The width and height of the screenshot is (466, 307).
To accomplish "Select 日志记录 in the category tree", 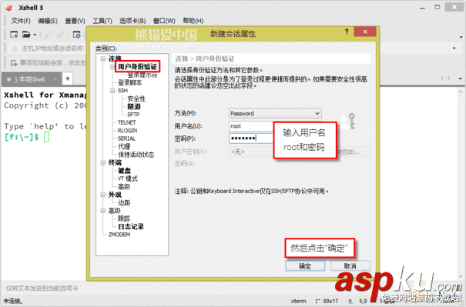I will 131,227.
